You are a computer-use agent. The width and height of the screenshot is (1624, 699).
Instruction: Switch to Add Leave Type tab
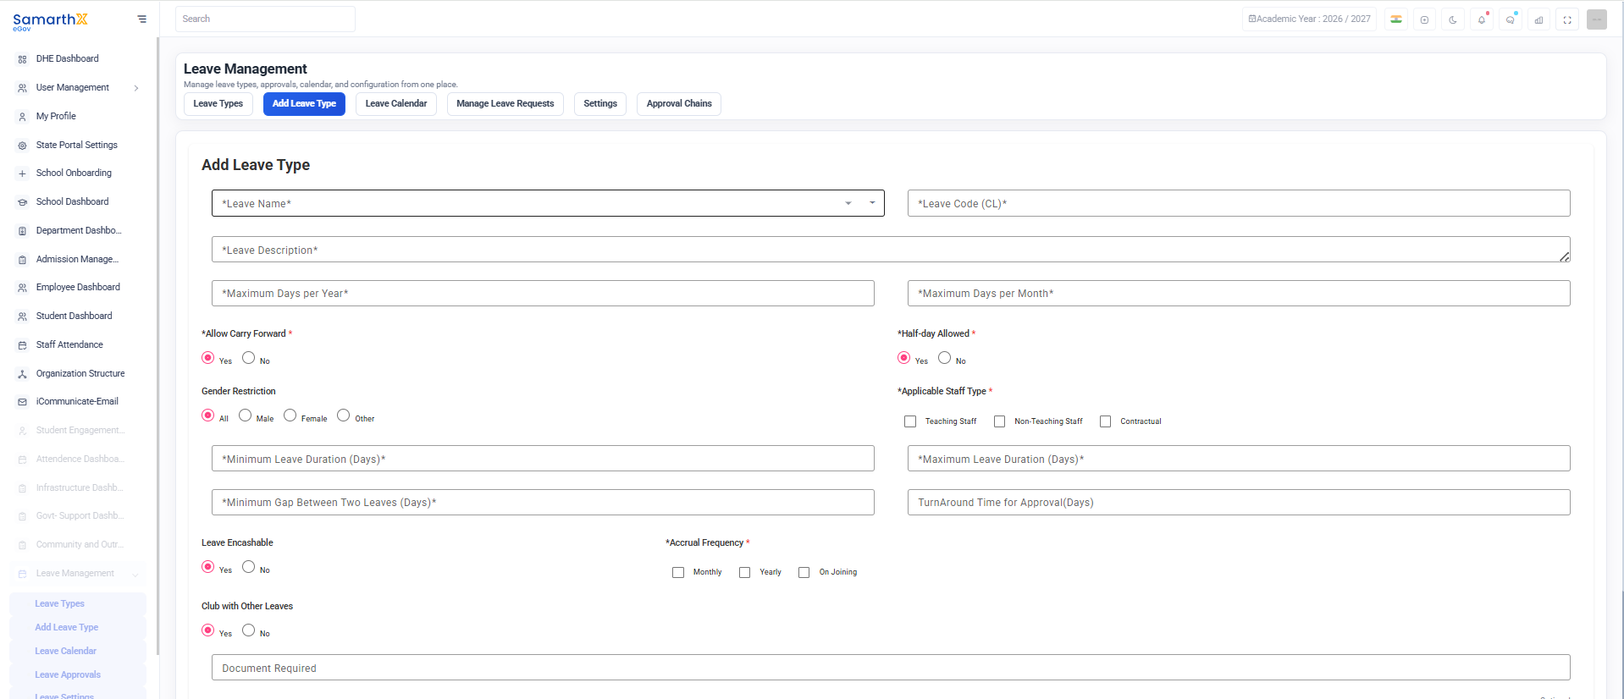click(304, 104)
